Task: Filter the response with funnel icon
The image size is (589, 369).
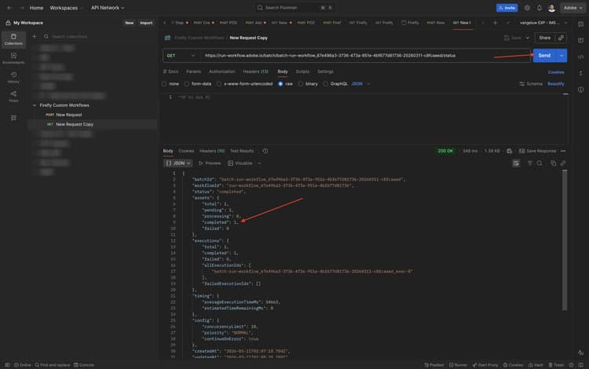Action: pyautogui.click(x=529, y=163)
